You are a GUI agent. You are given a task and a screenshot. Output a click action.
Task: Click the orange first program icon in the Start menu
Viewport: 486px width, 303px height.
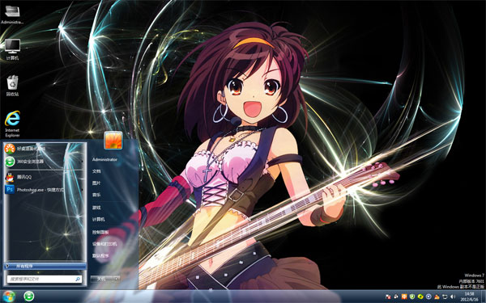(10, 149)
